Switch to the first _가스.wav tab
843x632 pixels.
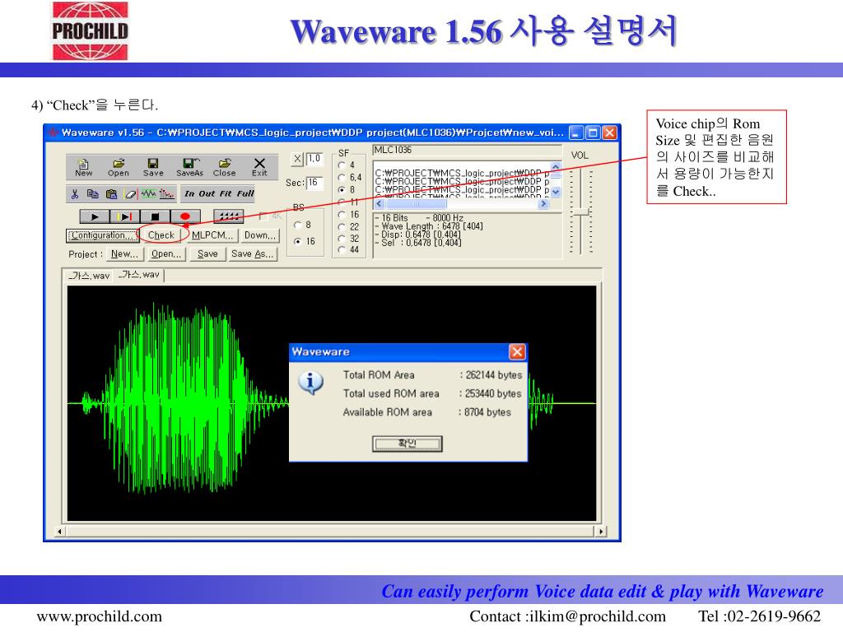click(89, 276)
